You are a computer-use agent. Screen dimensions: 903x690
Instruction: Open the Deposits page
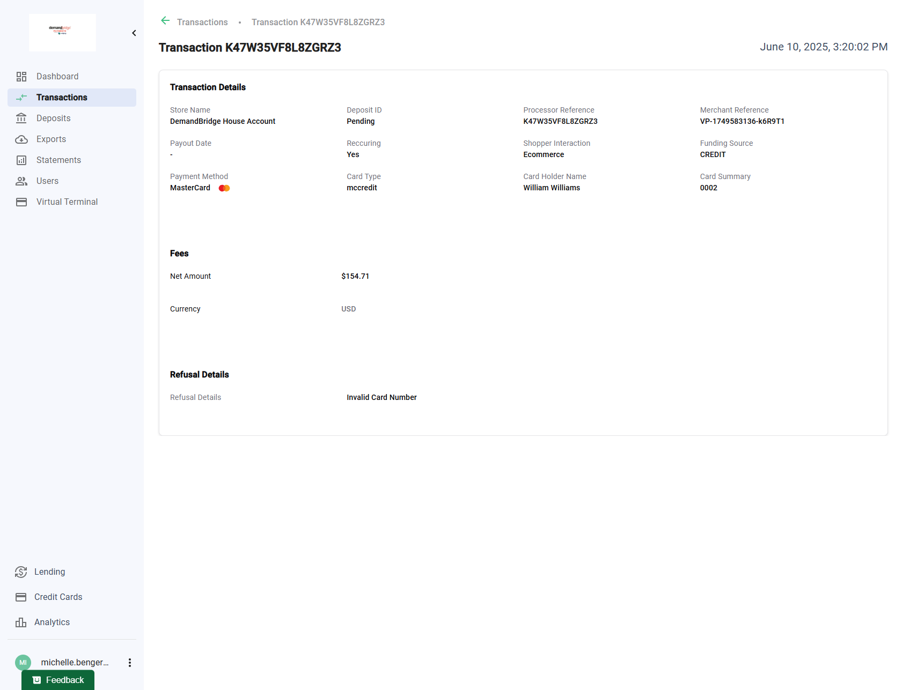[x=72, y=118]
